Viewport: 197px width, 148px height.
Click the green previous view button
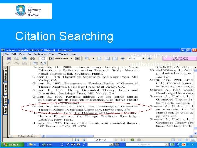pyautogui.click(x=132, y=140)
